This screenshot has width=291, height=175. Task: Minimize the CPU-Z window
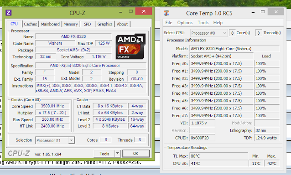121,12
